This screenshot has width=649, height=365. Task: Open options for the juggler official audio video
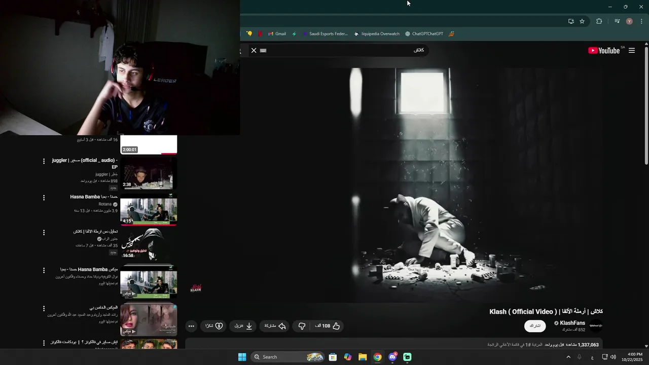click(44, 161)
